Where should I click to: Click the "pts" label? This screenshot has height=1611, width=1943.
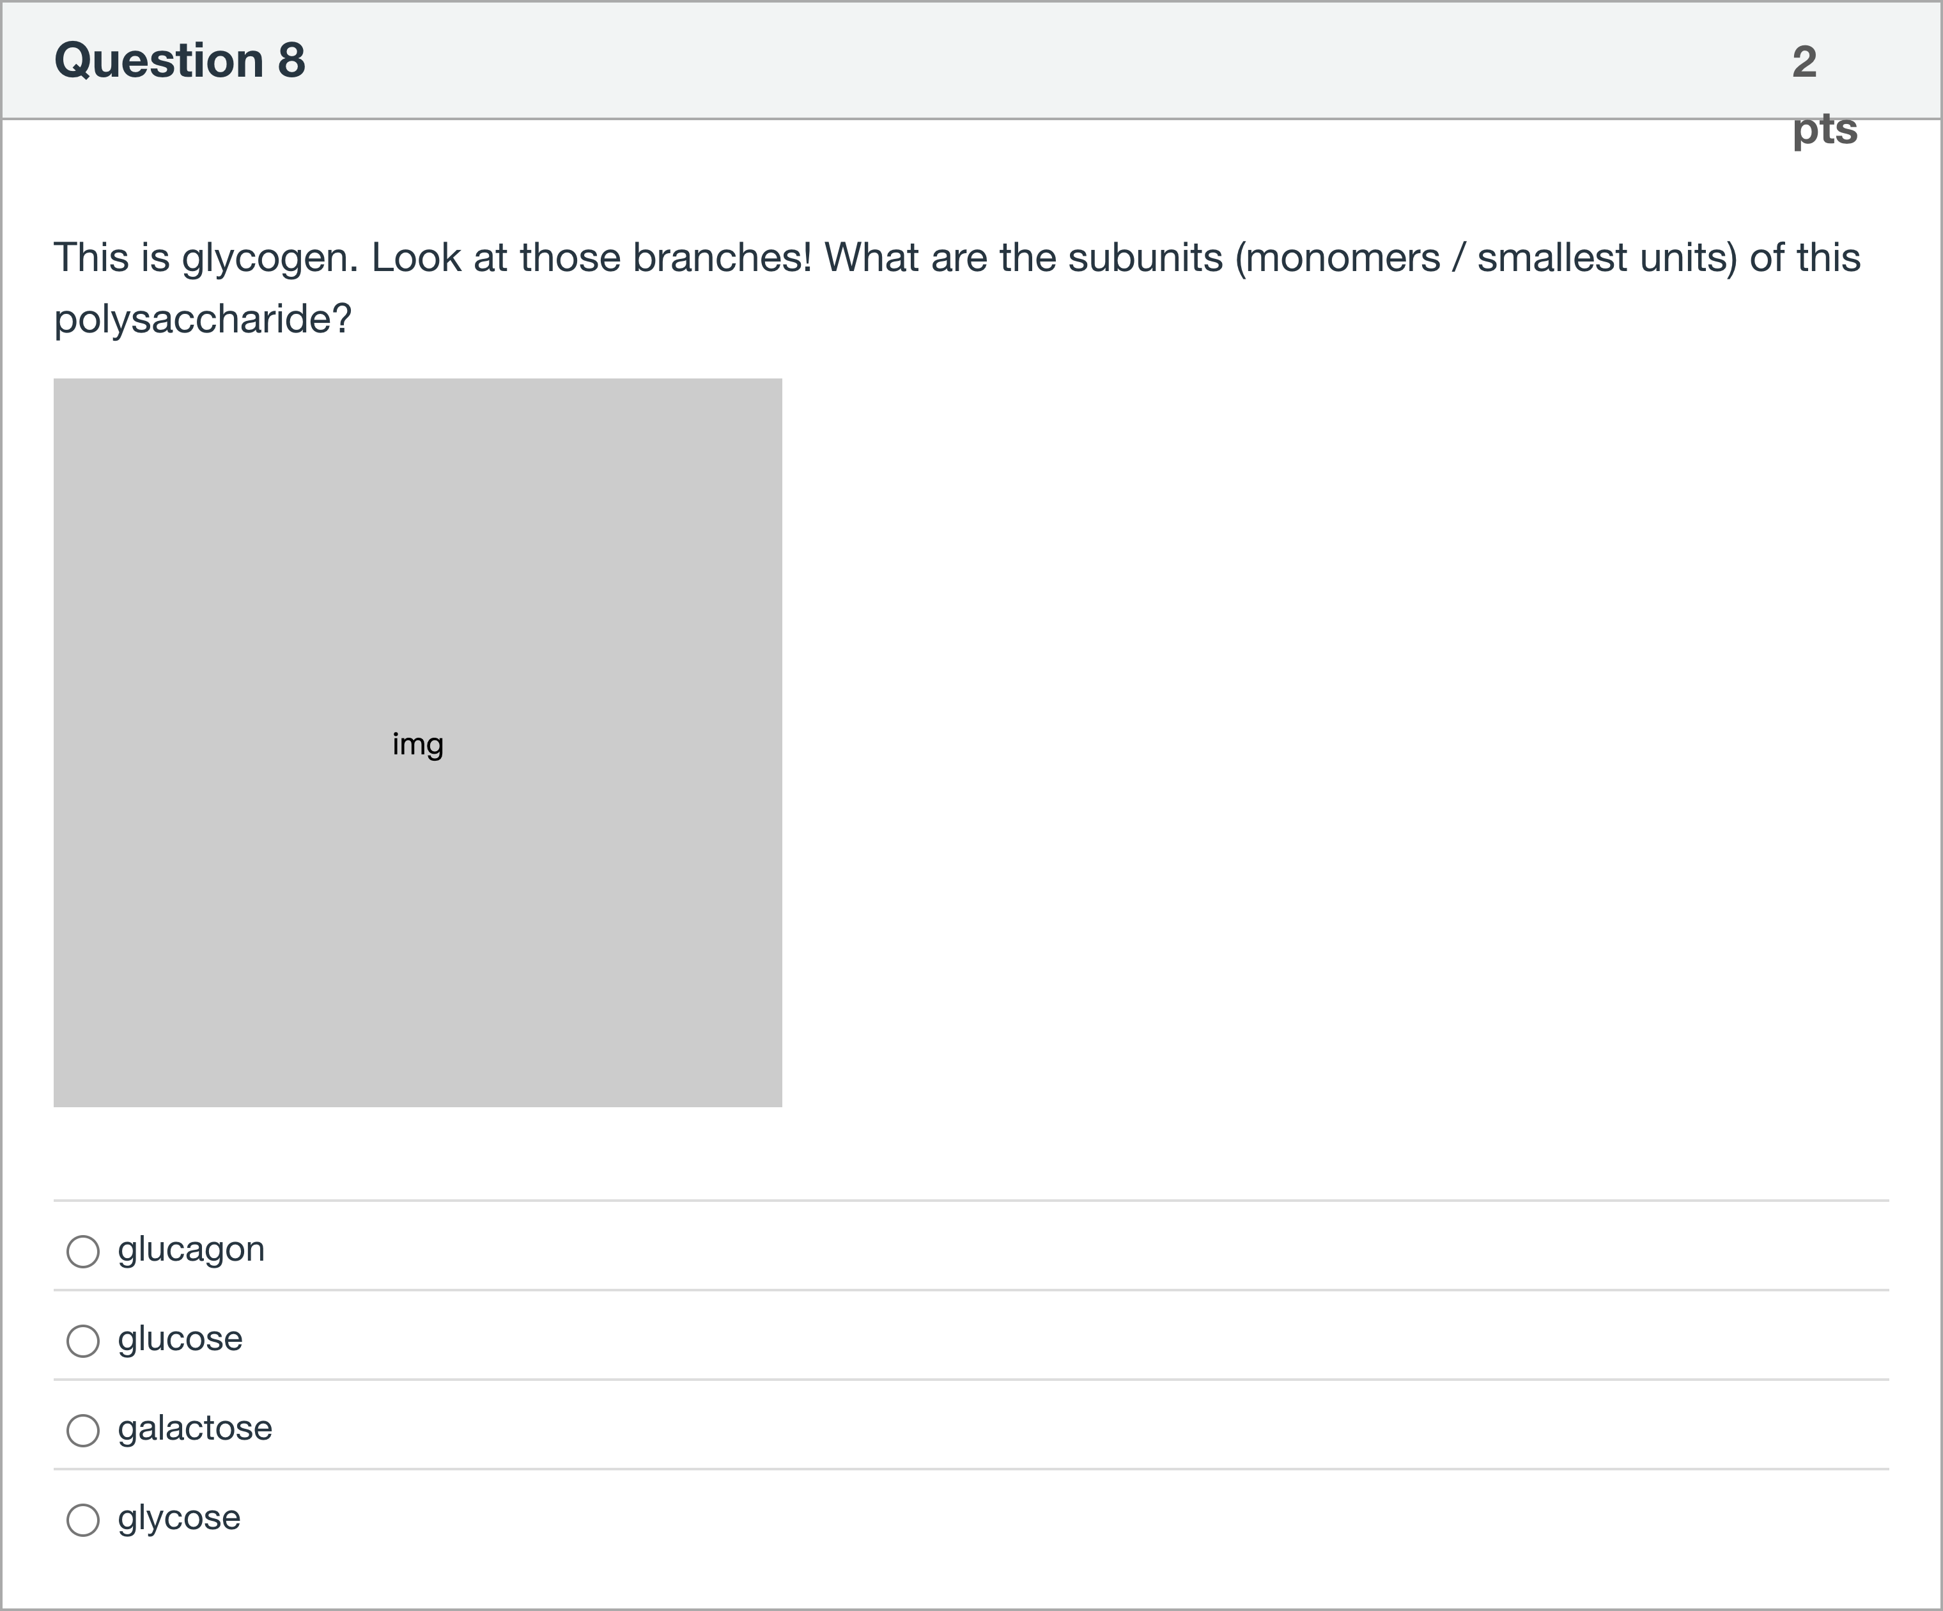1825,130
